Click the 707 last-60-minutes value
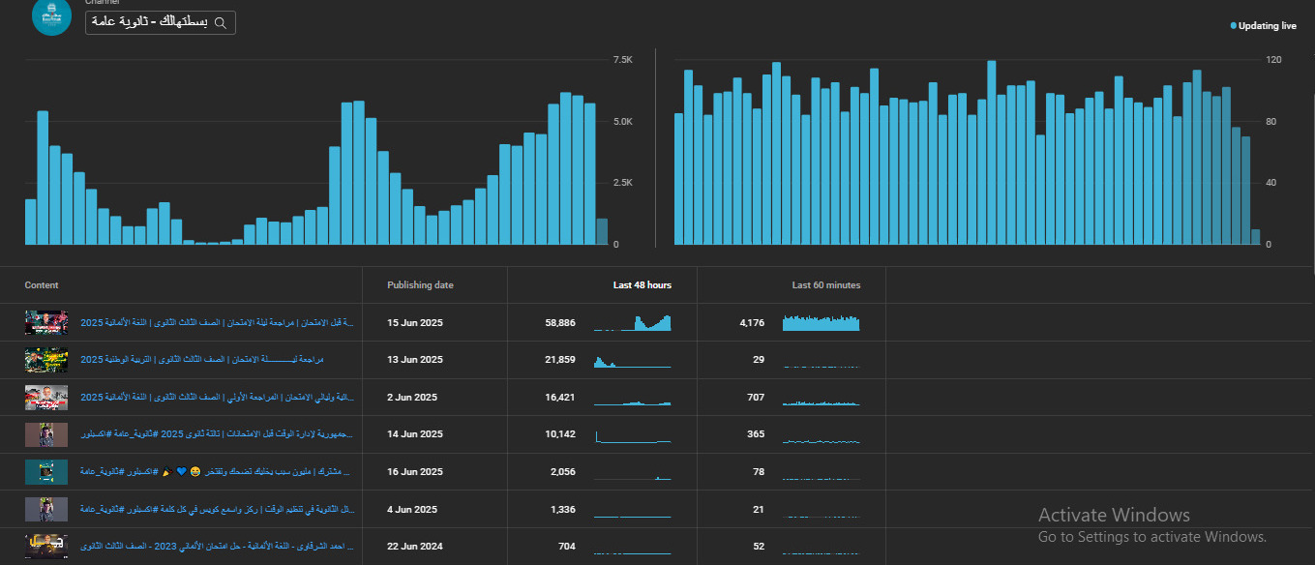The image size is (1315, 565). 756,397
